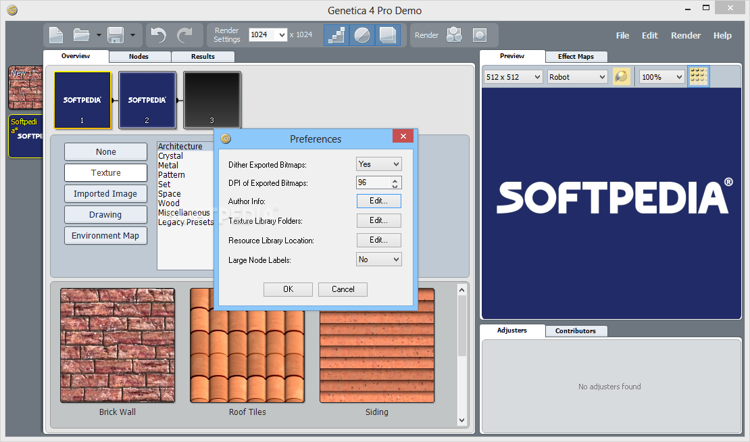This screenshot has width=750, height=442.
Task: Undo the last action
Action: 158,35
